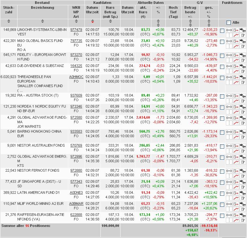This screenshot has width=247, height=238.
Task: Tick checkbox for RAIFFEISEN-EURASIEN-AKTIENFONDS row
Action: tap(222, 216)
